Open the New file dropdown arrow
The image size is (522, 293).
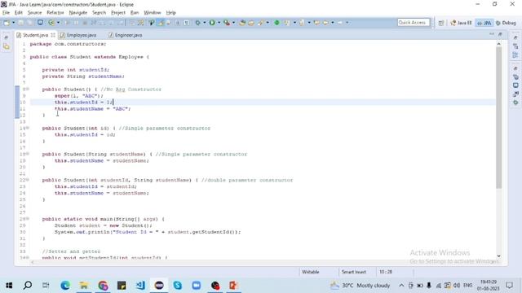(14, 23)
